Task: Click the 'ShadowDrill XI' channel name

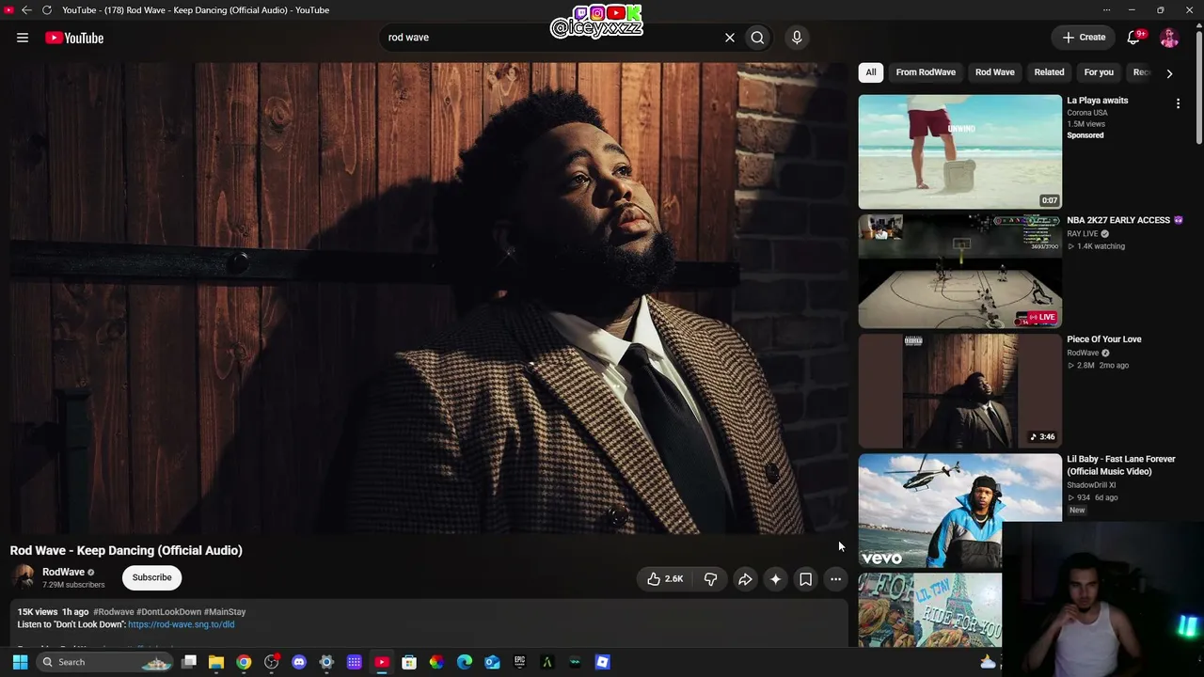Action: click(x=1091, y=485)
